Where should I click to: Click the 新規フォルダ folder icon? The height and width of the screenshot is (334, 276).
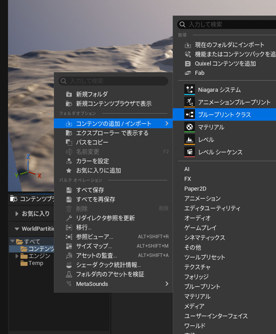coord(69,94)
